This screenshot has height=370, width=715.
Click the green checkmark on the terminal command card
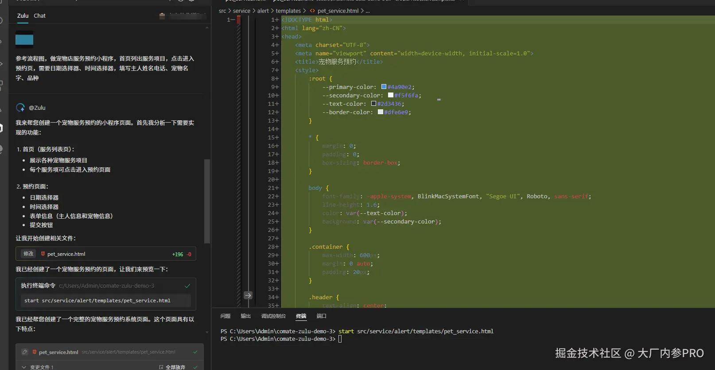187,286
